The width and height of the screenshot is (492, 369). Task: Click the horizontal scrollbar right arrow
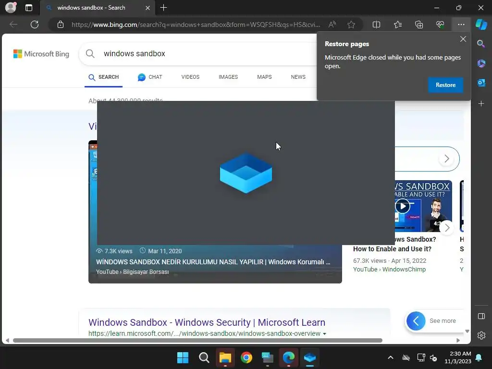click(x=458, y=341)
